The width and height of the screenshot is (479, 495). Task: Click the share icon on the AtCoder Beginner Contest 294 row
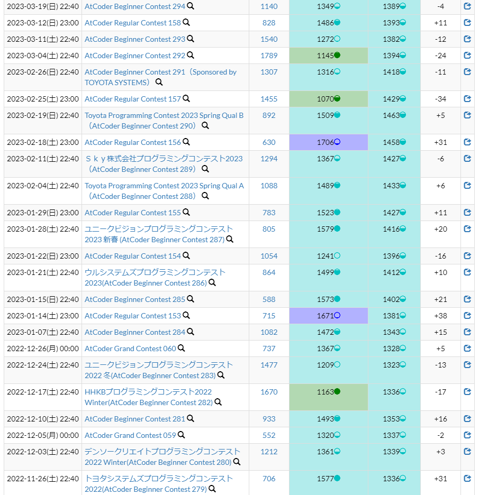tap(467, 6)
